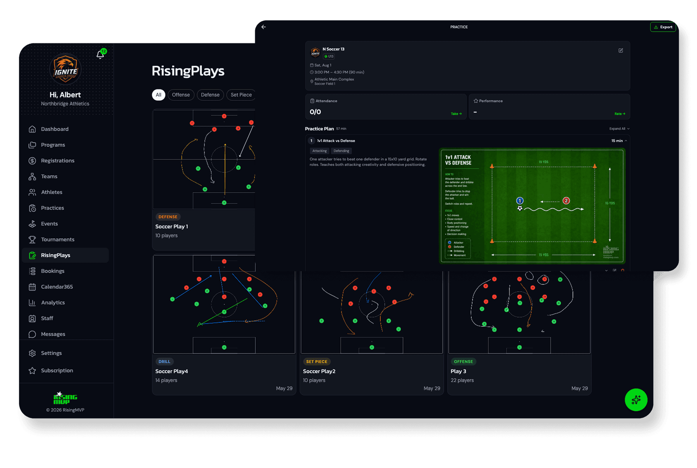Click the back arrow in Practice window
Viewport: 697px width, 468px height.
264,27
